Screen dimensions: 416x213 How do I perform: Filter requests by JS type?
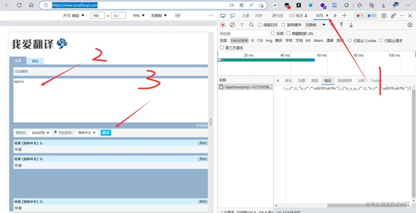pyautogui.click(x=252, y=40)
